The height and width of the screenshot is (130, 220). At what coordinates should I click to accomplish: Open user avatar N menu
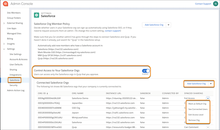point(216,4)
